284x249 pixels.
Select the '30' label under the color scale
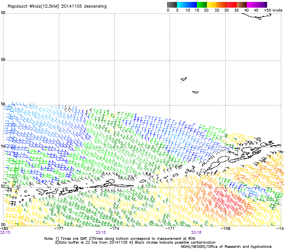coord(226,10)
